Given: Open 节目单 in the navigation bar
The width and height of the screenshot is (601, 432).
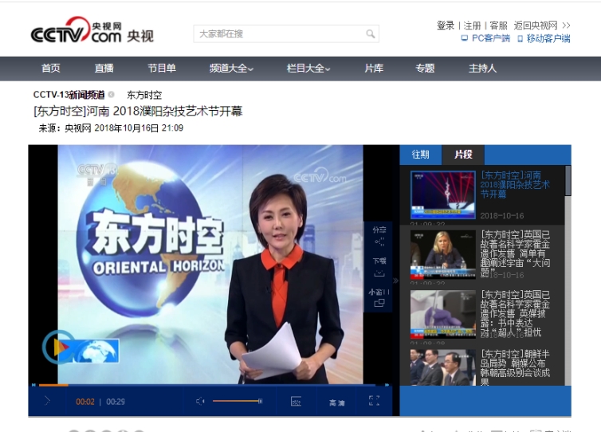Looking at the screenshot, I should pos(162,69).
